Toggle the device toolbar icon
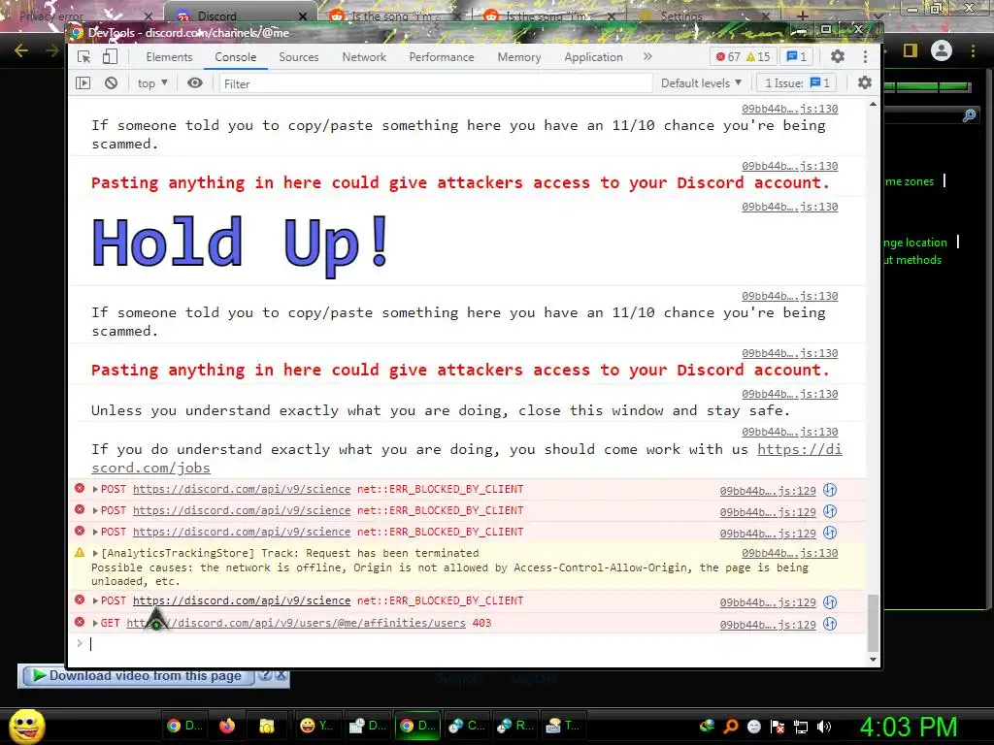 click(110, 56)
